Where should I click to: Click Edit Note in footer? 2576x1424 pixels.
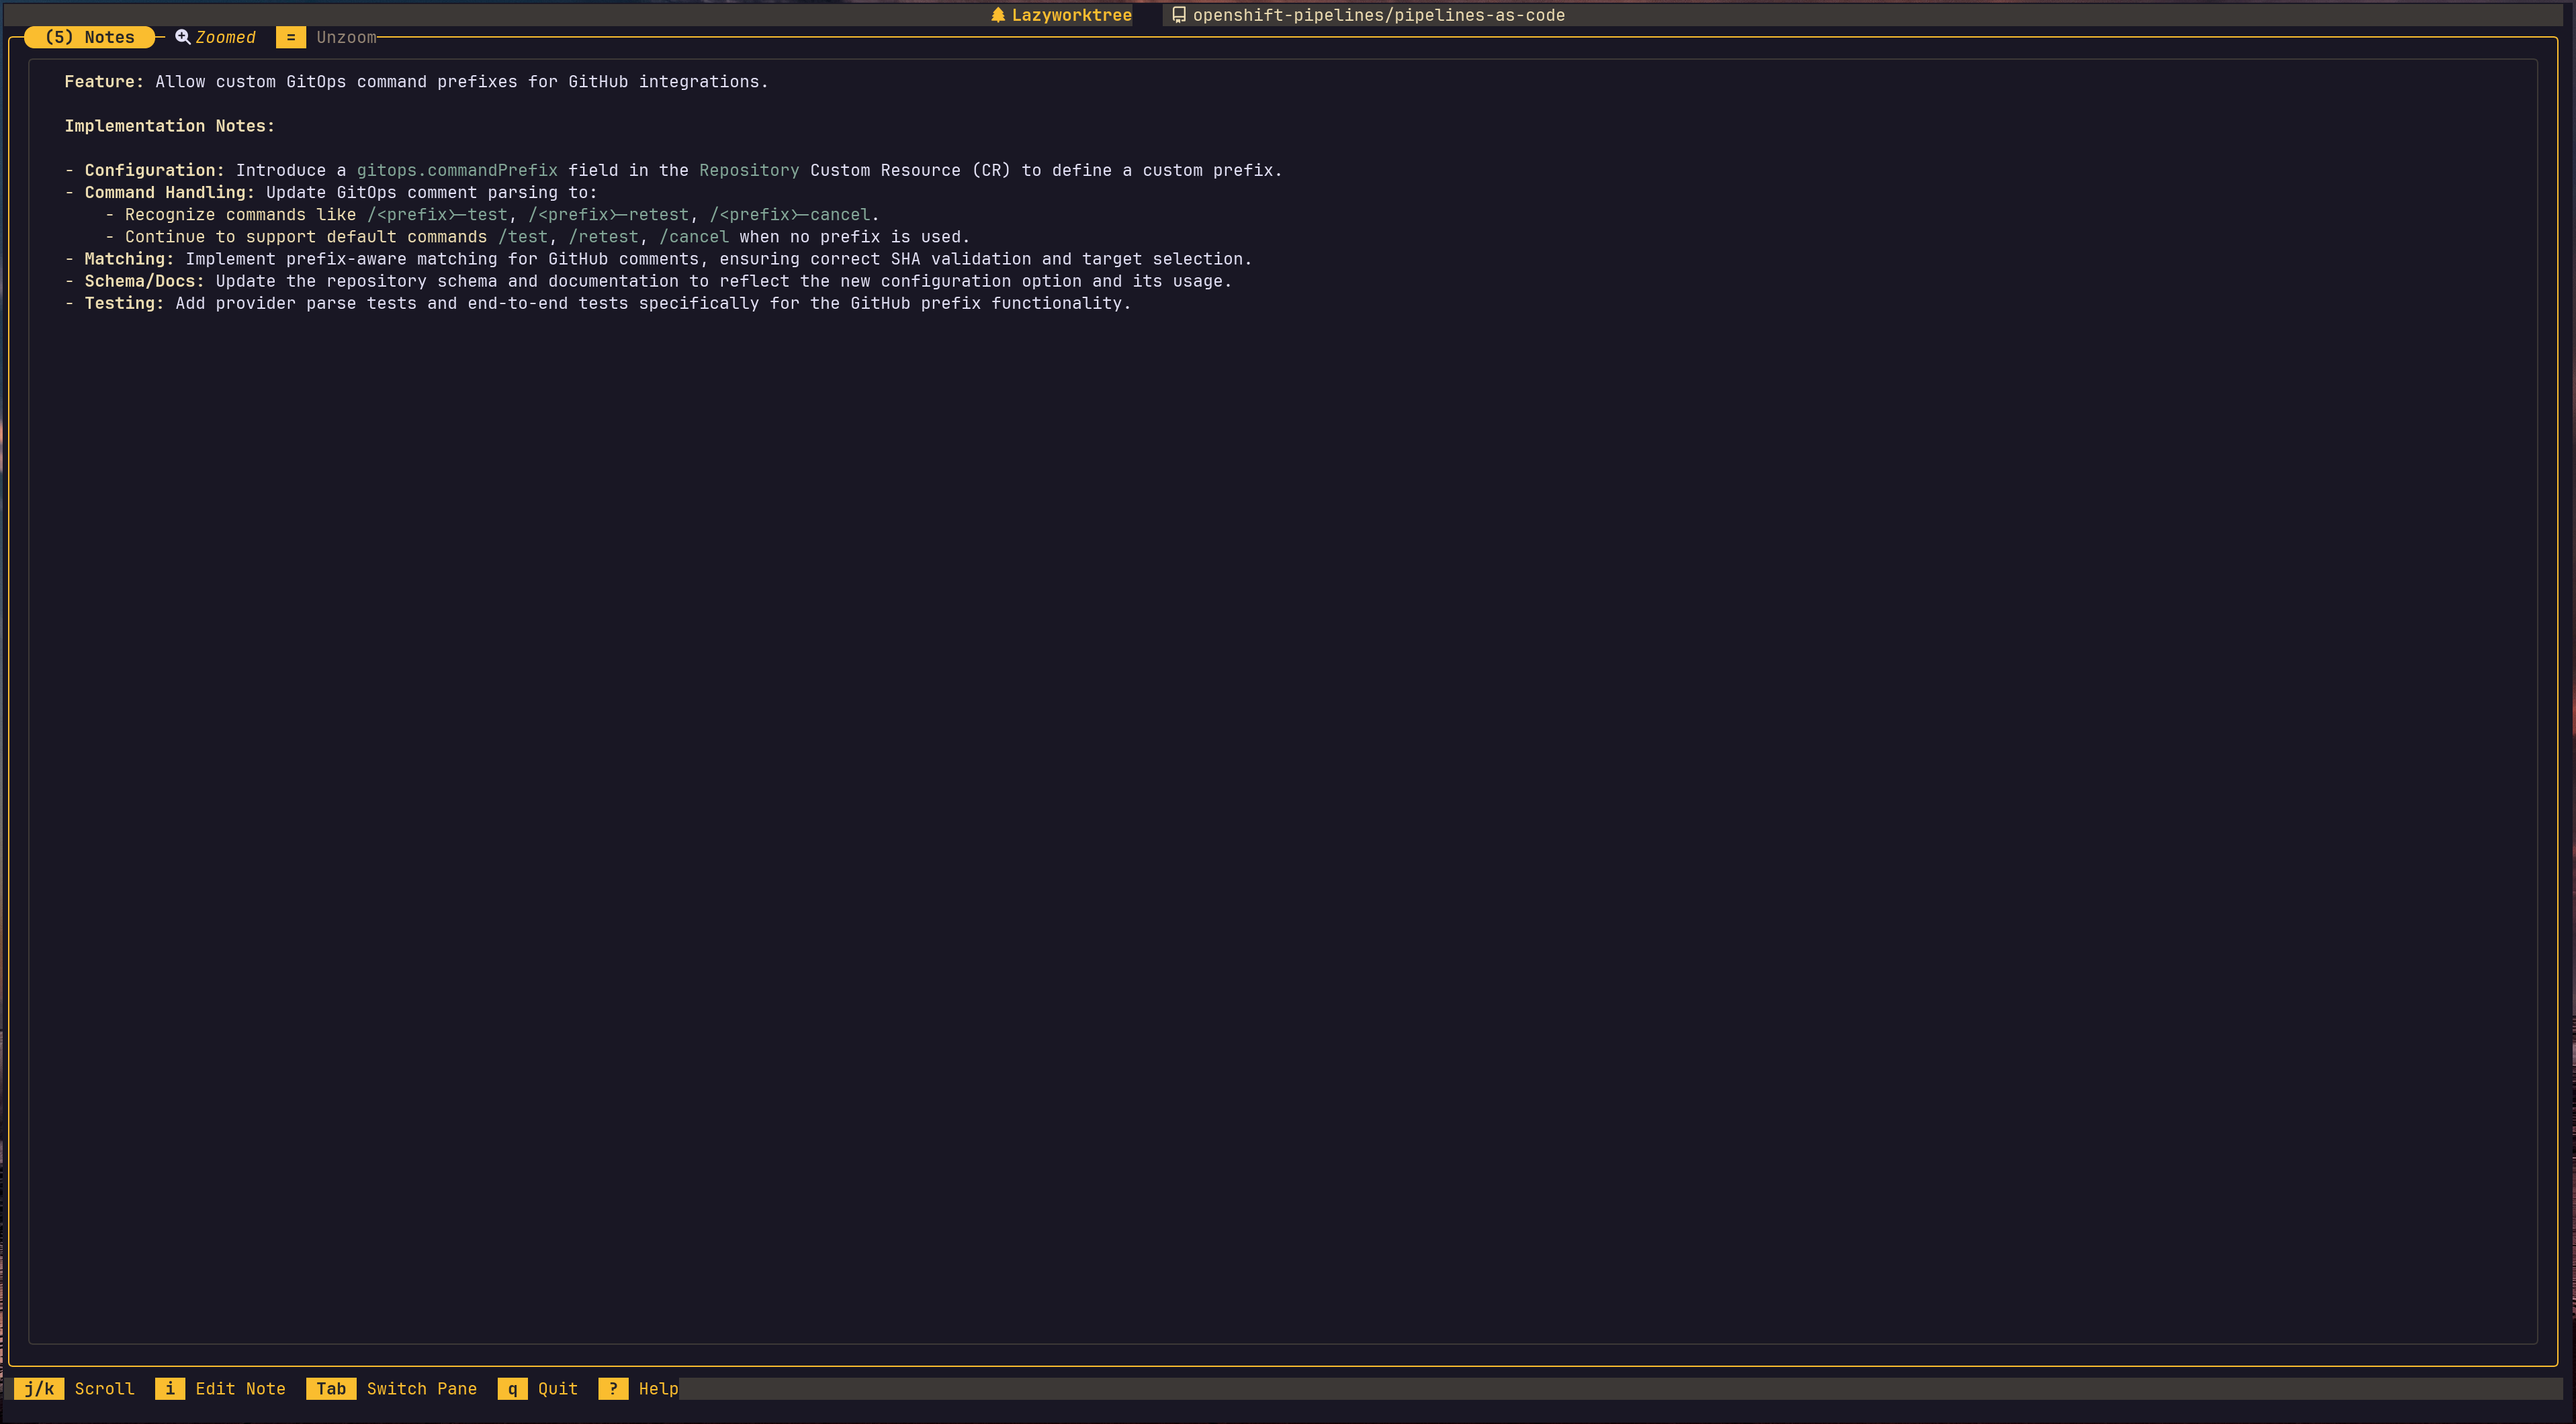tap(240, 1388)
